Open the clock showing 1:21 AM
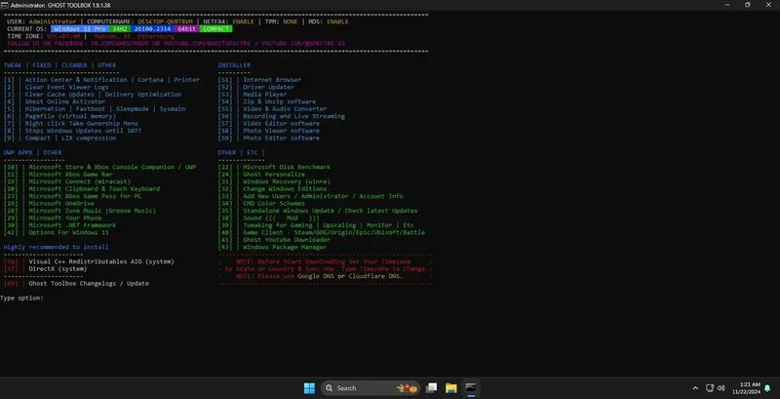This screenshot has height=399, width=780. click(747, 388)
